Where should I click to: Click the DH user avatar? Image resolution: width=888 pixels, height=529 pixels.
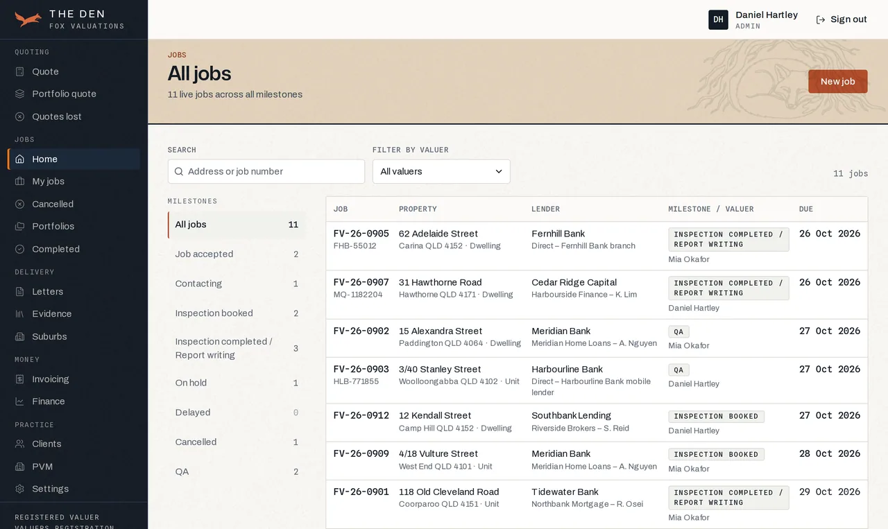718,19
